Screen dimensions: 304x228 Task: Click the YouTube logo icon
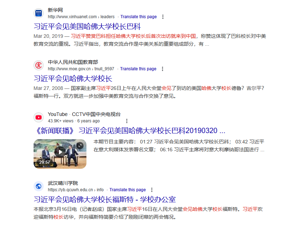38,117
